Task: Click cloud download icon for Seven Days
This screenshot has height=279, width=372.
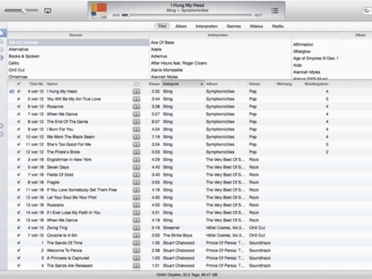Action: coord(136,167)
